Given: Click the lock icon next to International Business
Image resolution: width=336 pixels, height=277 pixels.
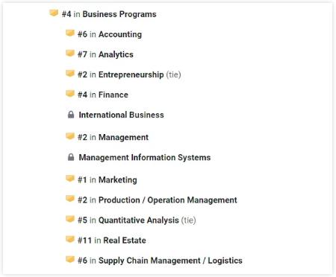Looking at the screenshot, I should [71, 115].
